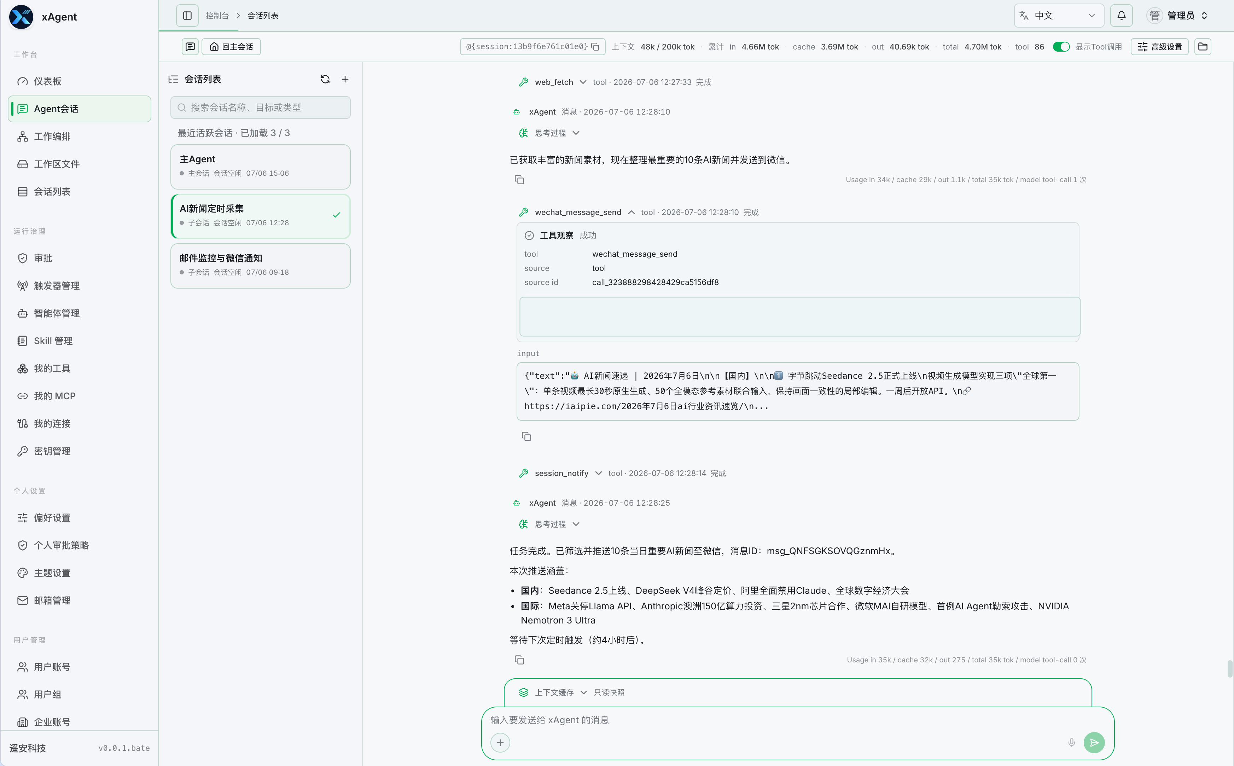
Task: Open 主题设置 page
Action: (x=80, y=573)
